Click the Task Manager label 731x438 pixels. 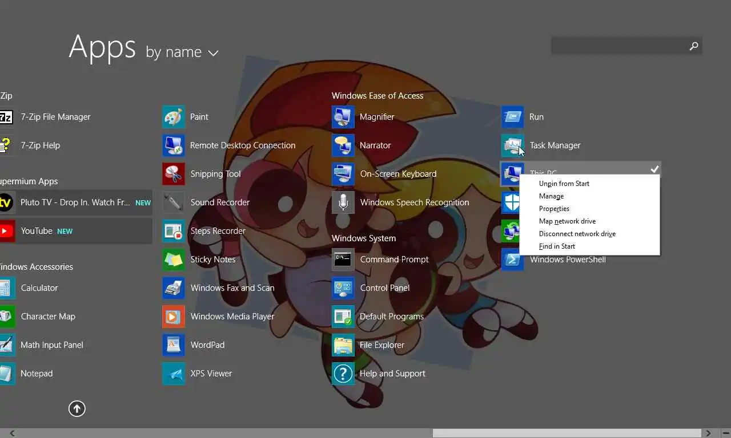pos(555,145)
